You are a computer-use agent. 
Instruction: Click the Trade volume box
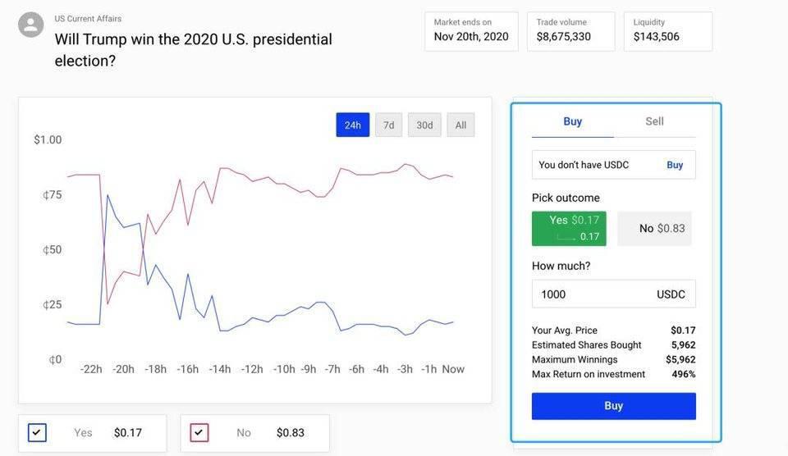(x=571, y=31)
